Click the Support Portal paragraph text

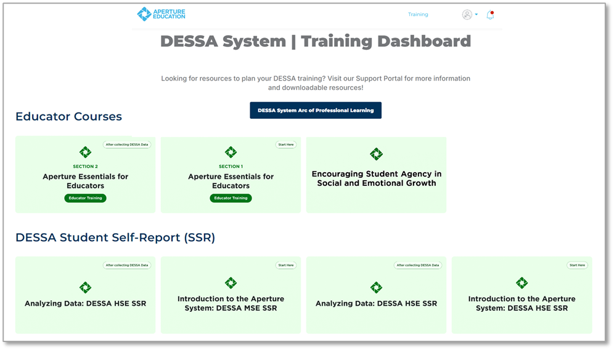coord(316,83)
